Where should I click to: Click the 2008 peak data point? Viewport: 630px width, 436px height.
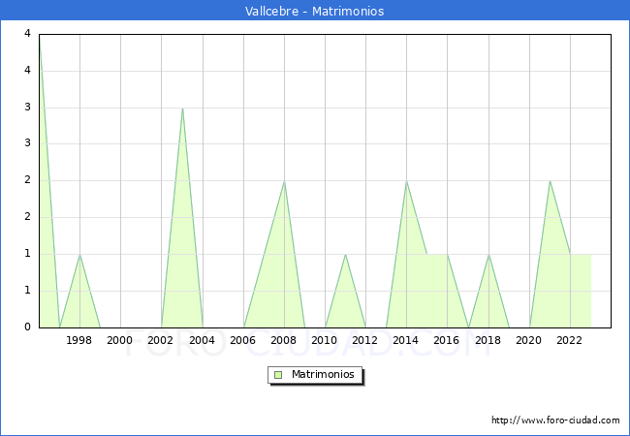(284, 181)
